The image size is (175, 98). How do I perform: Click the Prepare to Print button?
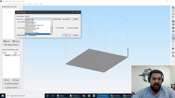(x=11, y=88)
